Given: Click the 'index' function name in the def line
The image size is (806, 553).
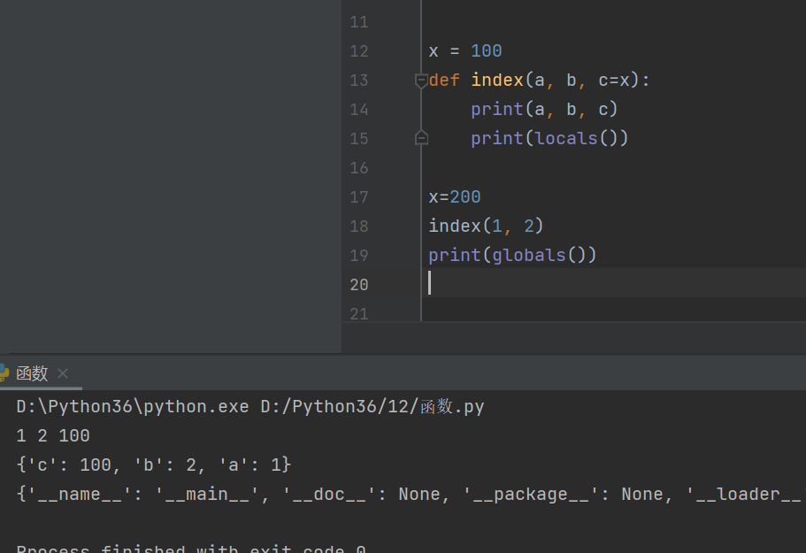Looking at the screenshot, I should pyautogui.click(x=497, y=81).
